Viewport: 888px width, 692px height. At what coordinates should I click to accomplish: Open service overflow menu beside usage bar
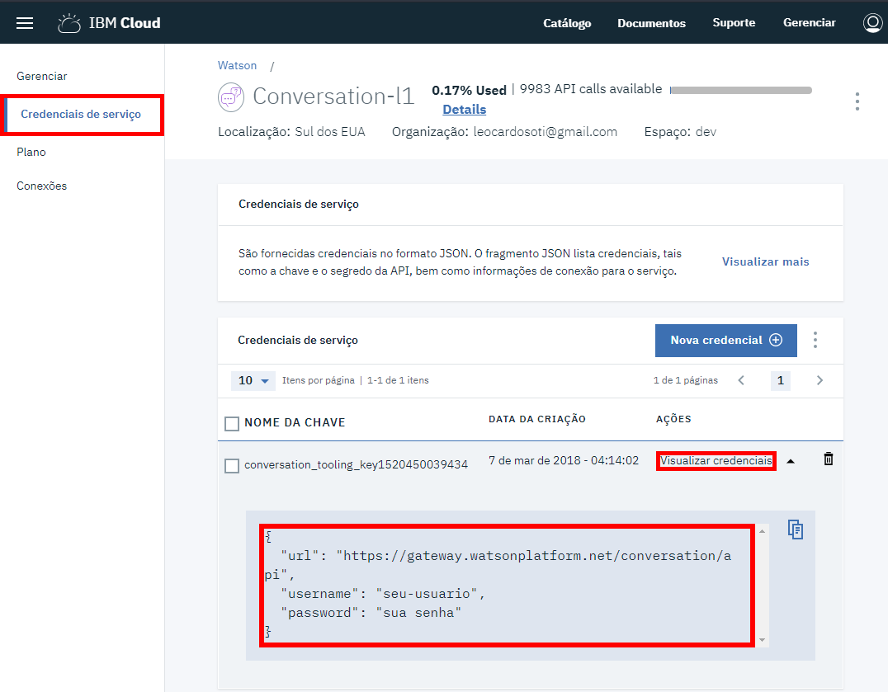coord(857,101)
